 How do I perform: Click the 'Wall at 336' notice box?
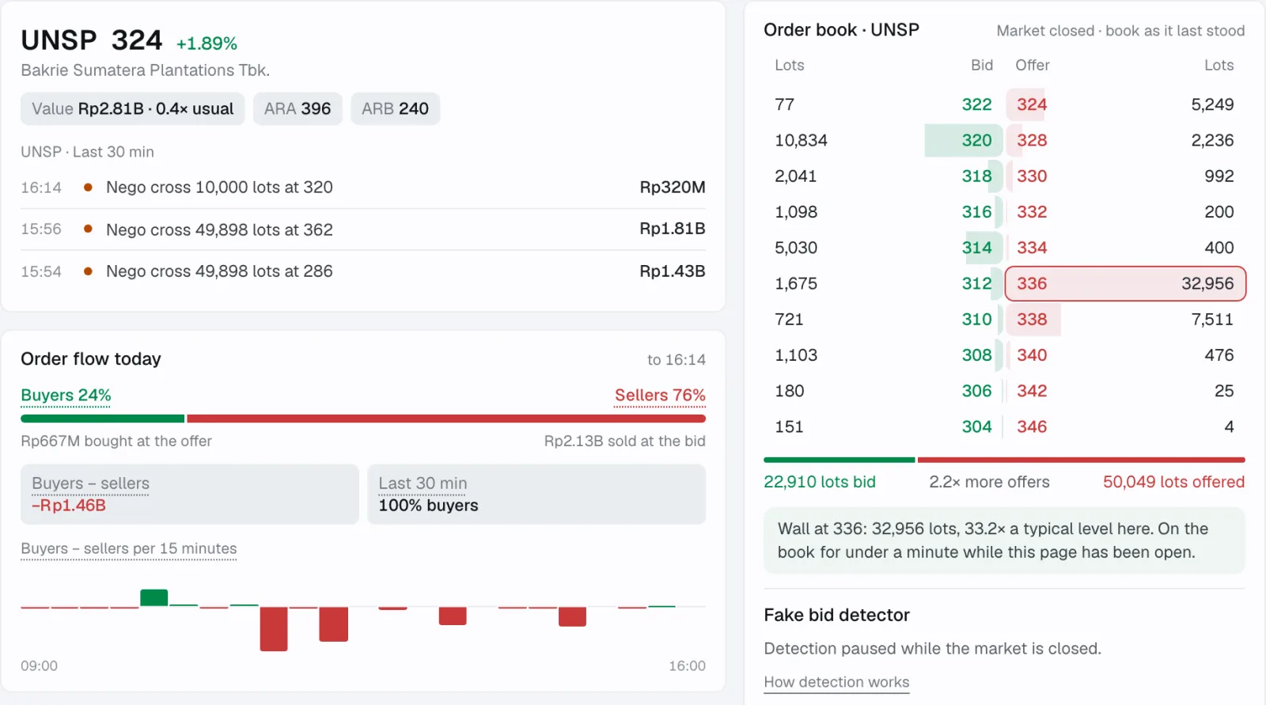1004,540
